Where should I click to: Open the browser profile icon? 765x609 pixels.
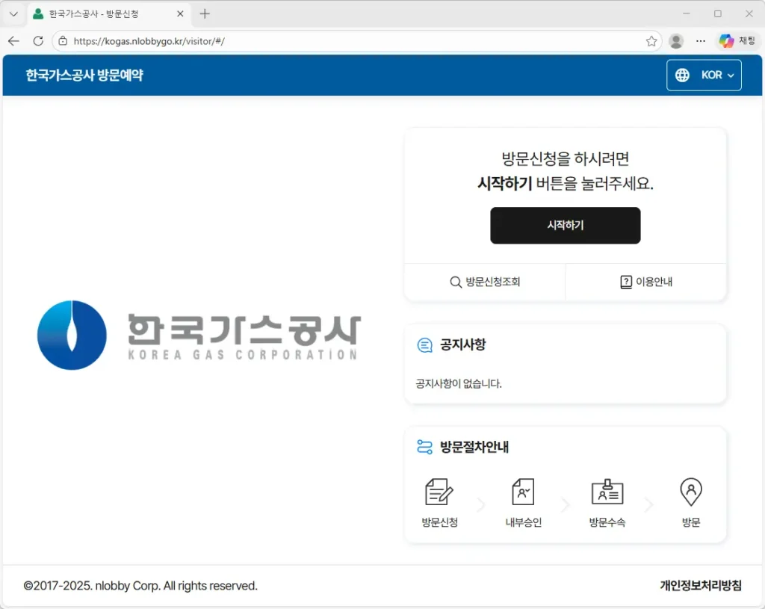(676, 41)
